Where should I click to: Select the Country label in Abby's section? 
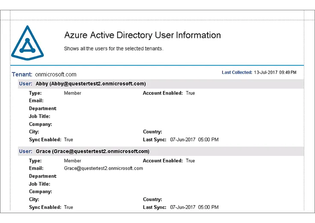click(x=152, y=132)
